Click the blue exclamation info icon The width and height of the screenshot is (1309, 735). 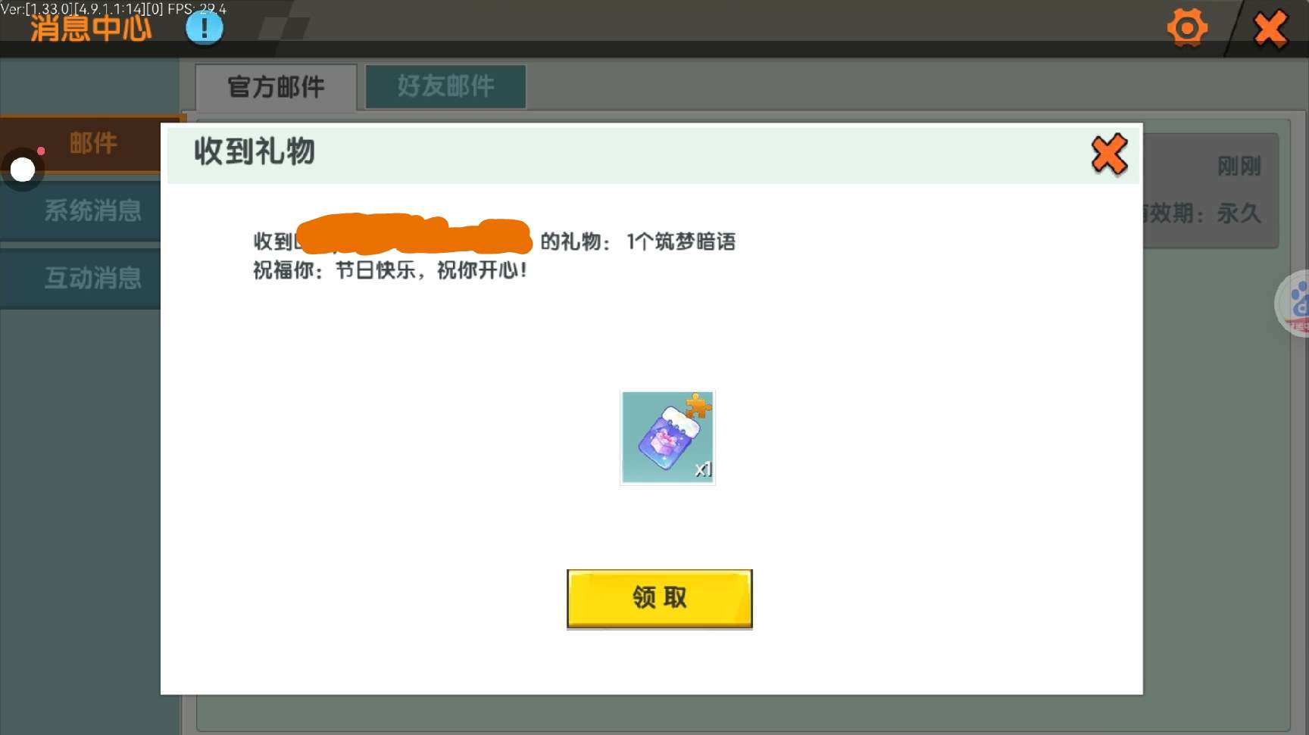(204, 29)
